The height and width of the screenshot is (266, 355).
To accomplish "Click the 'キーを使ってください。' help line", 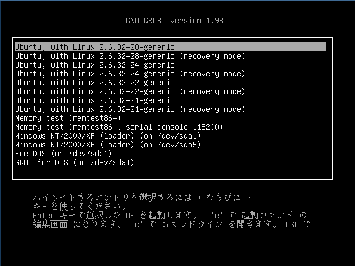I will click(79, 206).
